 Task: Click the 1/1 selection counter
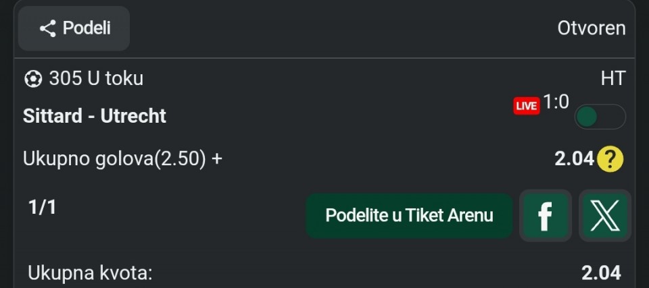[42, 208]
